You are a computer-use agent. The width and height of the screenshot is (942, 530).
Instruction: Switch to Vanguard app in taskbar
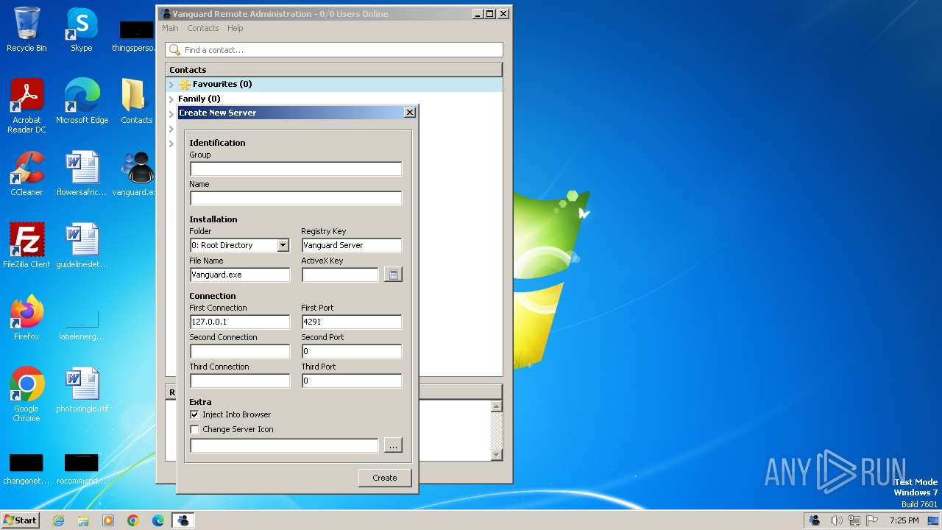pos(183,520)
